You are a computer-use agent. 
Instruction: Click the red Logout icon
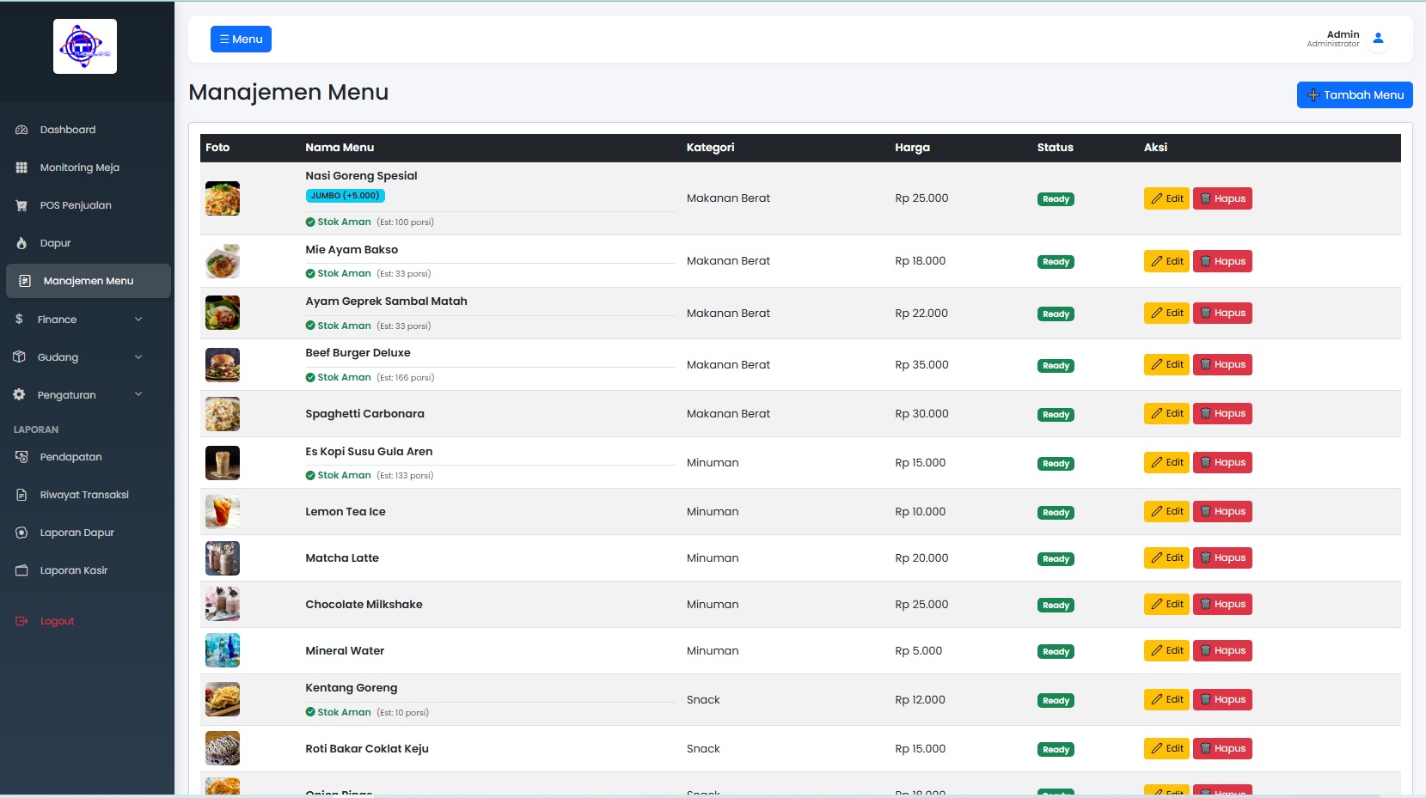[x=21, y=621]
